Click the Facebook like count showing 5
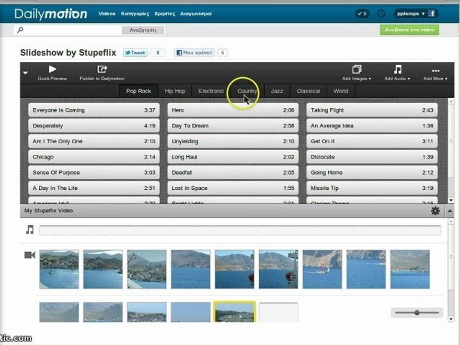This screenshot has width=460, height=345. click(222, 53)
